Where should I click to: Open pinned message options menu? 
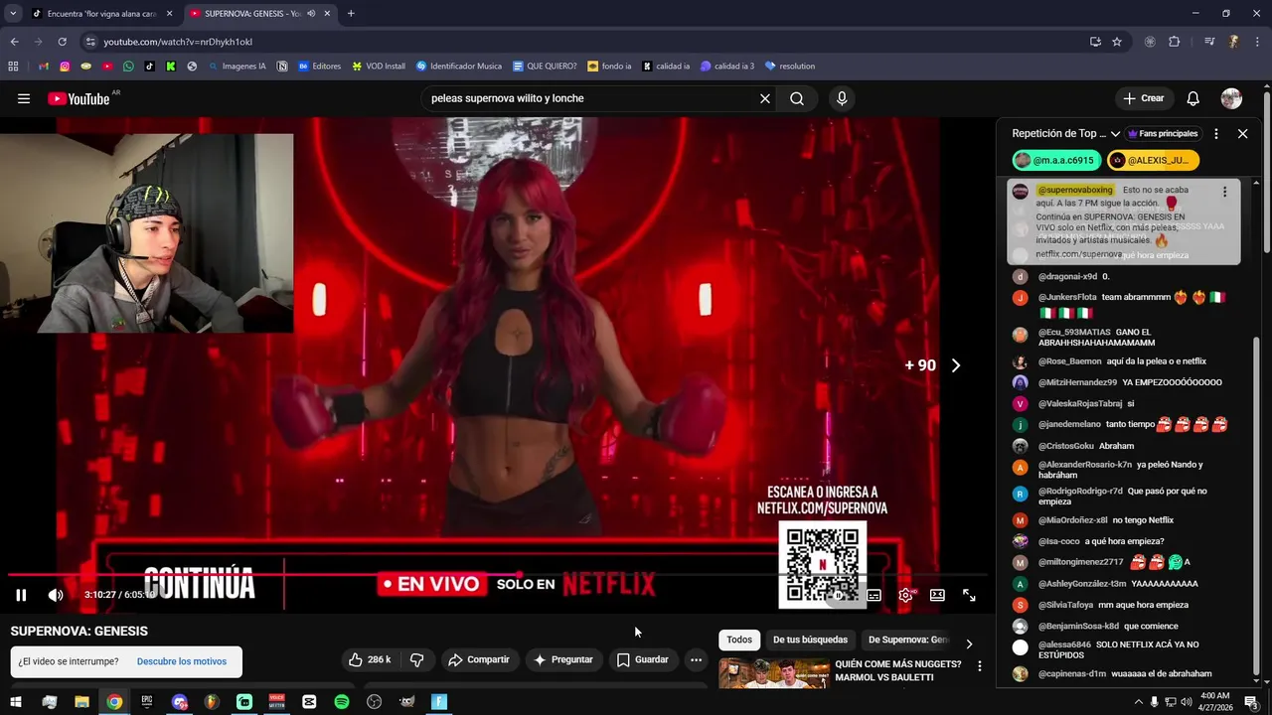pyautogui.click(x=1224, y=192)
